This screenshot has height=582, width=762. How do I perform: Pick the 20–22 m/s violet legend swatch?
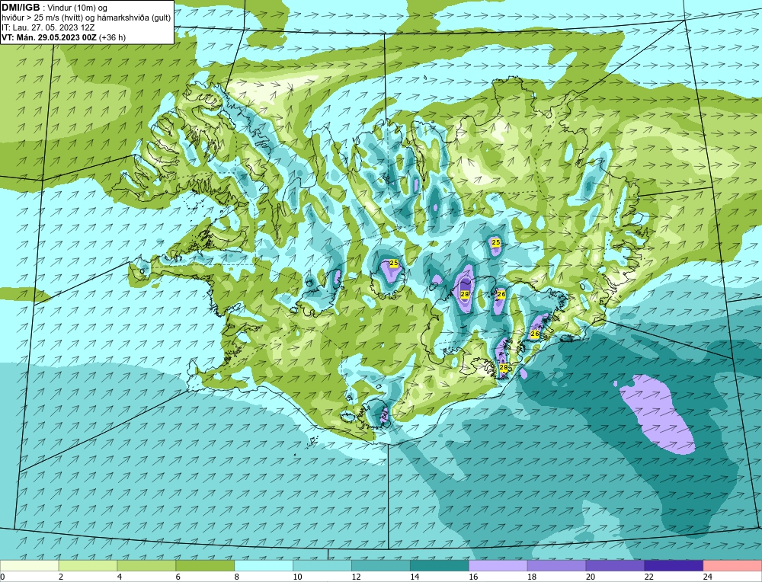(x=615, y=566)
